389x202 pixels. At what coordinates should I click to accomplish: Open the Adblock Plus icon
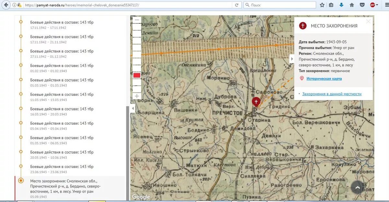[x=372, y=5]
